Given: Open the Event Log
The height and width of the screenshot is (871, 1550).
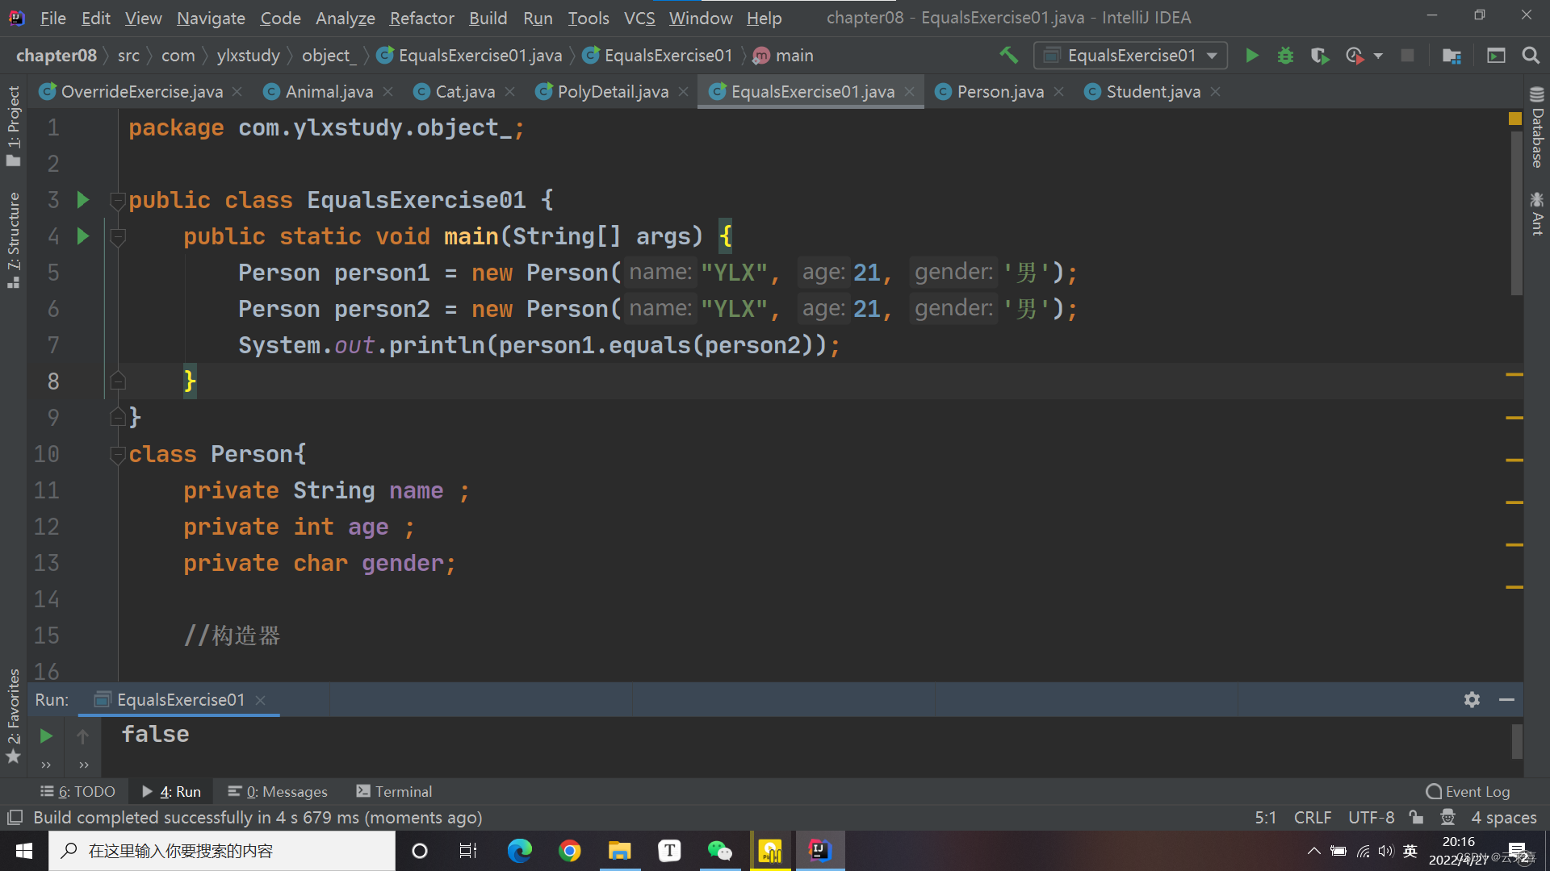Looking at the screenshot, I should [1468, 792].
